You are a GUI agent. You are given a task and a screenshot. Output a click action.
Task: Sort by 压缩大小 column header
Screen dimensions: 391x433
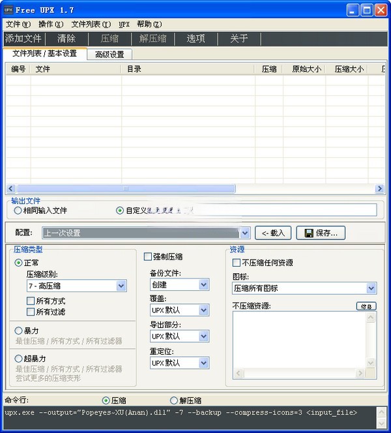pyautogui.click(x=347, y=69)
